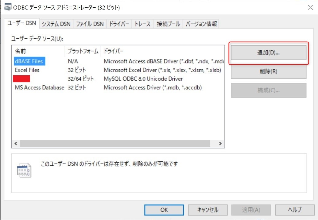This screenshot has height=220, width=318.
Task: Click the キャンセル button
Action: click(208, 210)
